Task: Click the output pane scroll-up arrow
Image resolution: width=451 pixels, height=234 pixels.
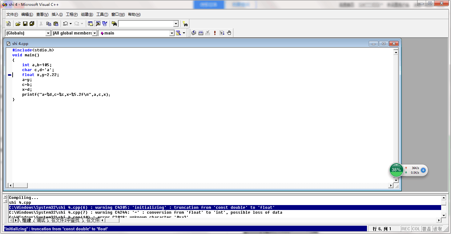Action: point(444,198)
